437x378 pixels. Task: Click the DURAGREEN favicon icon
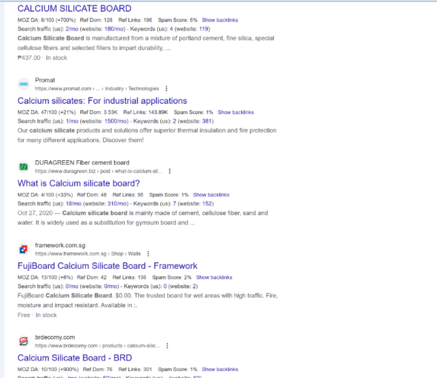point(24,167)
